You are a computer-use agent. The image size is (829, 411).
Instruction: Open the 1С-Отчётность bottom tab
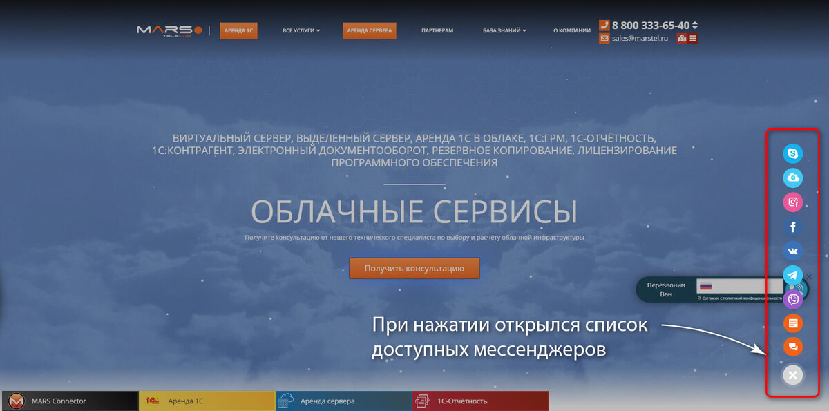(x=481, y=401)
